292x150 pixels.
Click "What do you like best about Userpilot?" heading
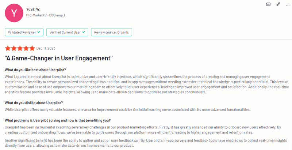(35, 70)
